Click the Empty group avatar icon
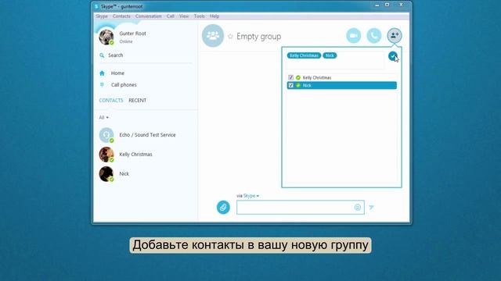Screen dimensions: 501x281 click(x=213, y=36)
